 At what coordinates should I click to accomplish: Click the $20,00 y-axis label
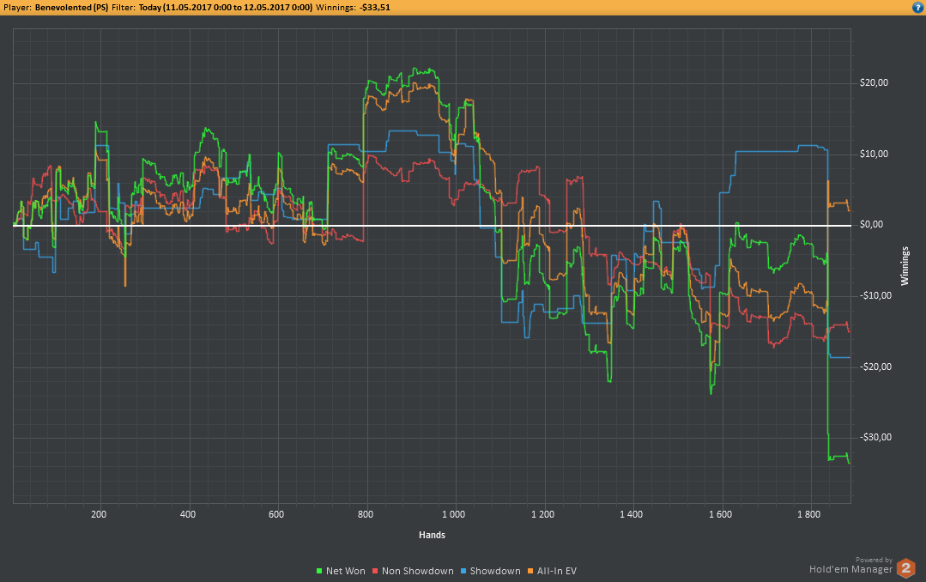875,83
